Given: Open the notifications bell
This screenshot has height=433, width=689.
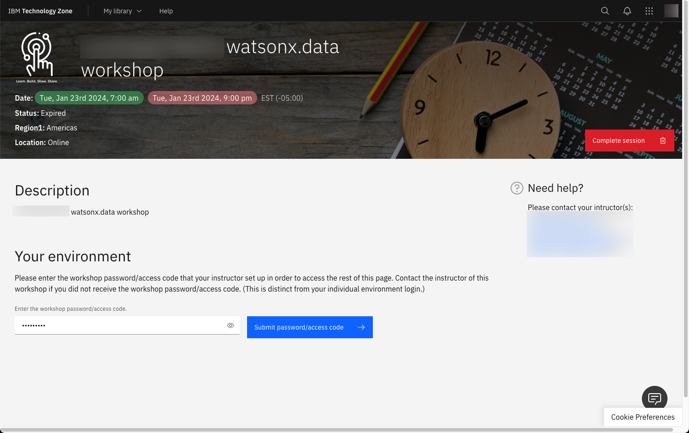Looking at the screenshot, I should tap(627, 11).
